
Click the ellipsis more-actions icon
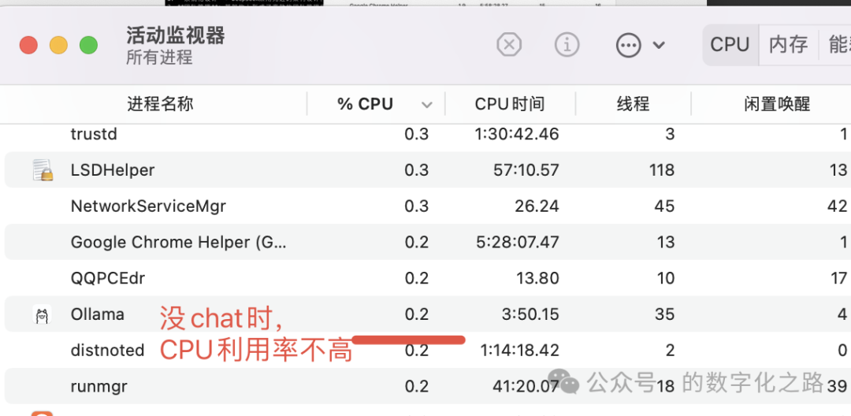(x=628, y=45)
